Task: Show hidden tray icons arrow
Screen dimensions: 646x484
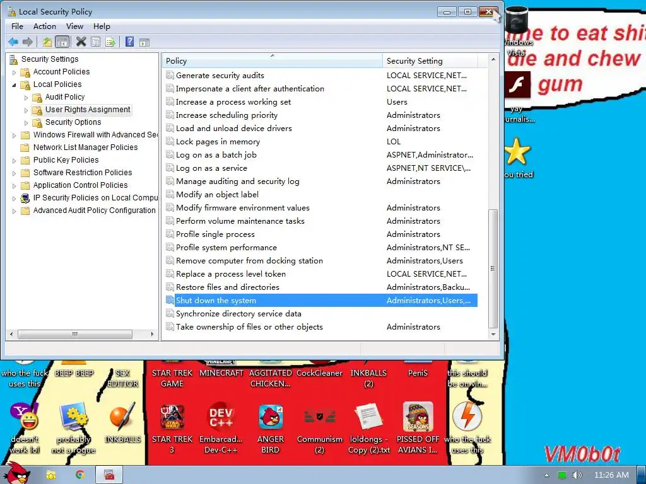Action: (546, 475)
